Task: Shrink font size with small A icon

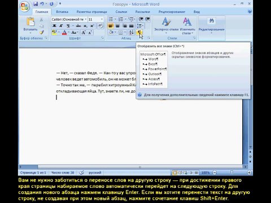Action: tap(90, 32)
